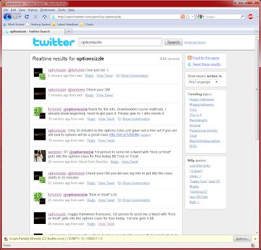Open the Most Visited bookmarks folder
The height and width of the screenshot is (250, 261).
[x=14, y=25]
